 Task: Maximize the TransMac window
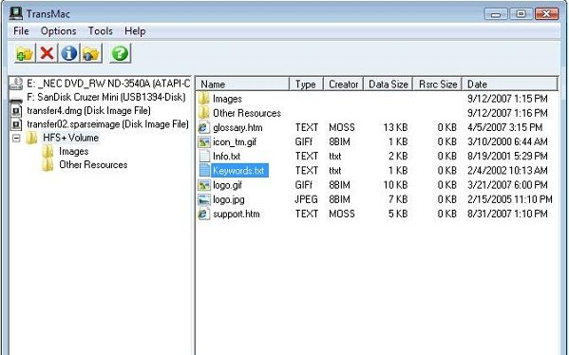[521, 14]
